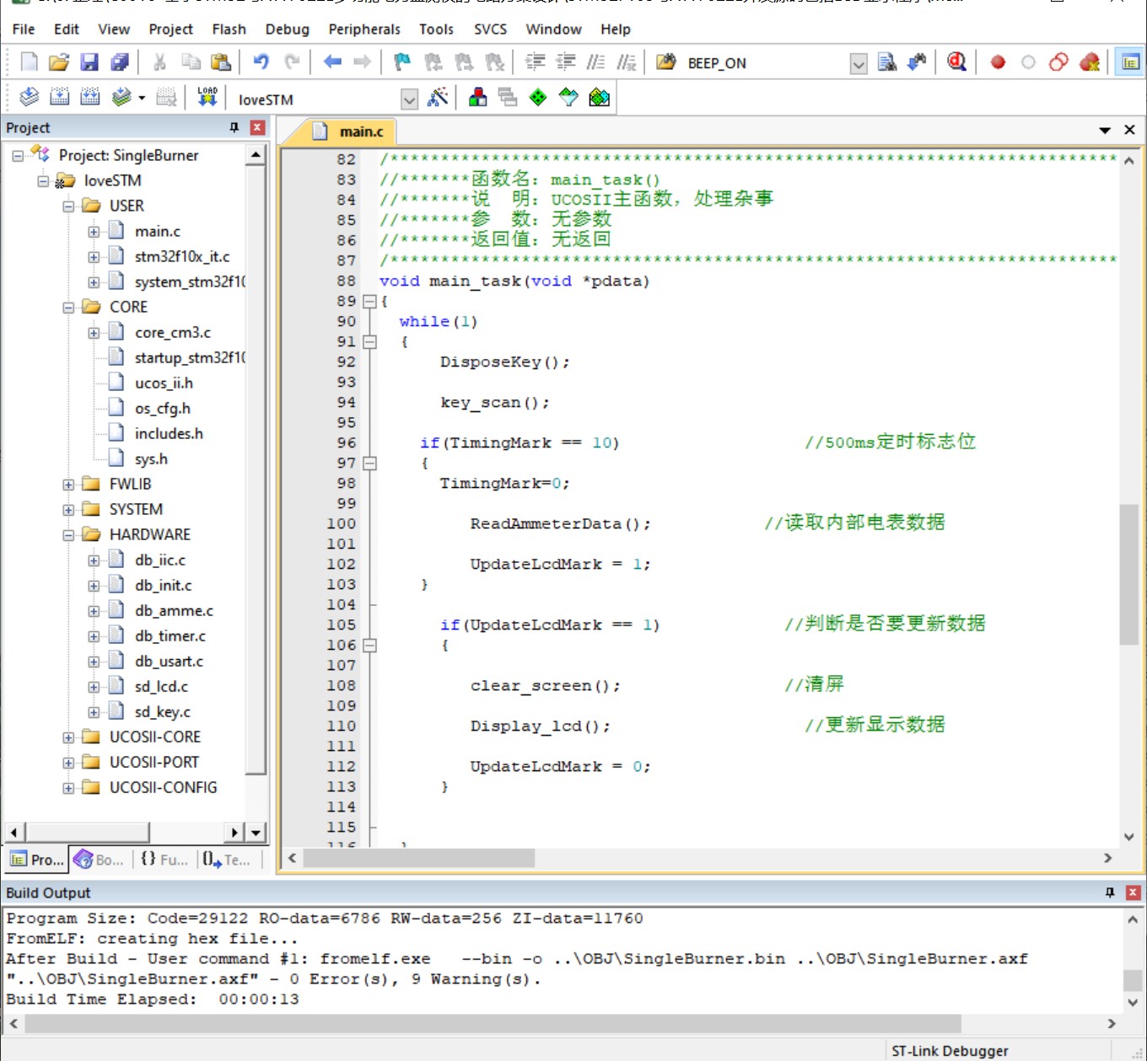Open the editor tab list dropdown arrow
The image size is (1147, 1061).
[1105, 131]
